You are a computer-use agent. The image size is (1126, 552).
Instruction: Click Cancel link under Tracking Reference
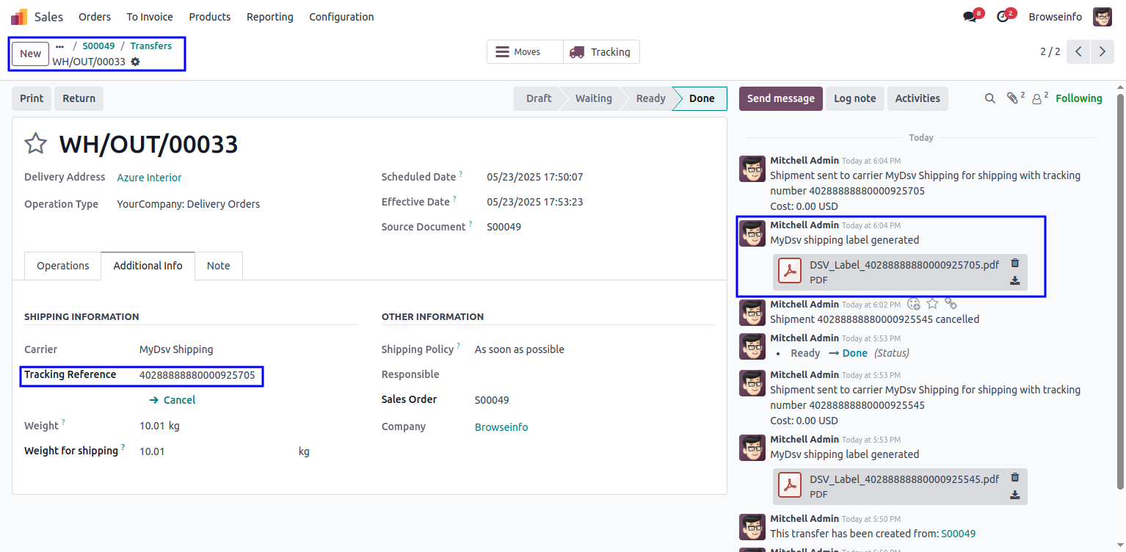click(172, 400)
